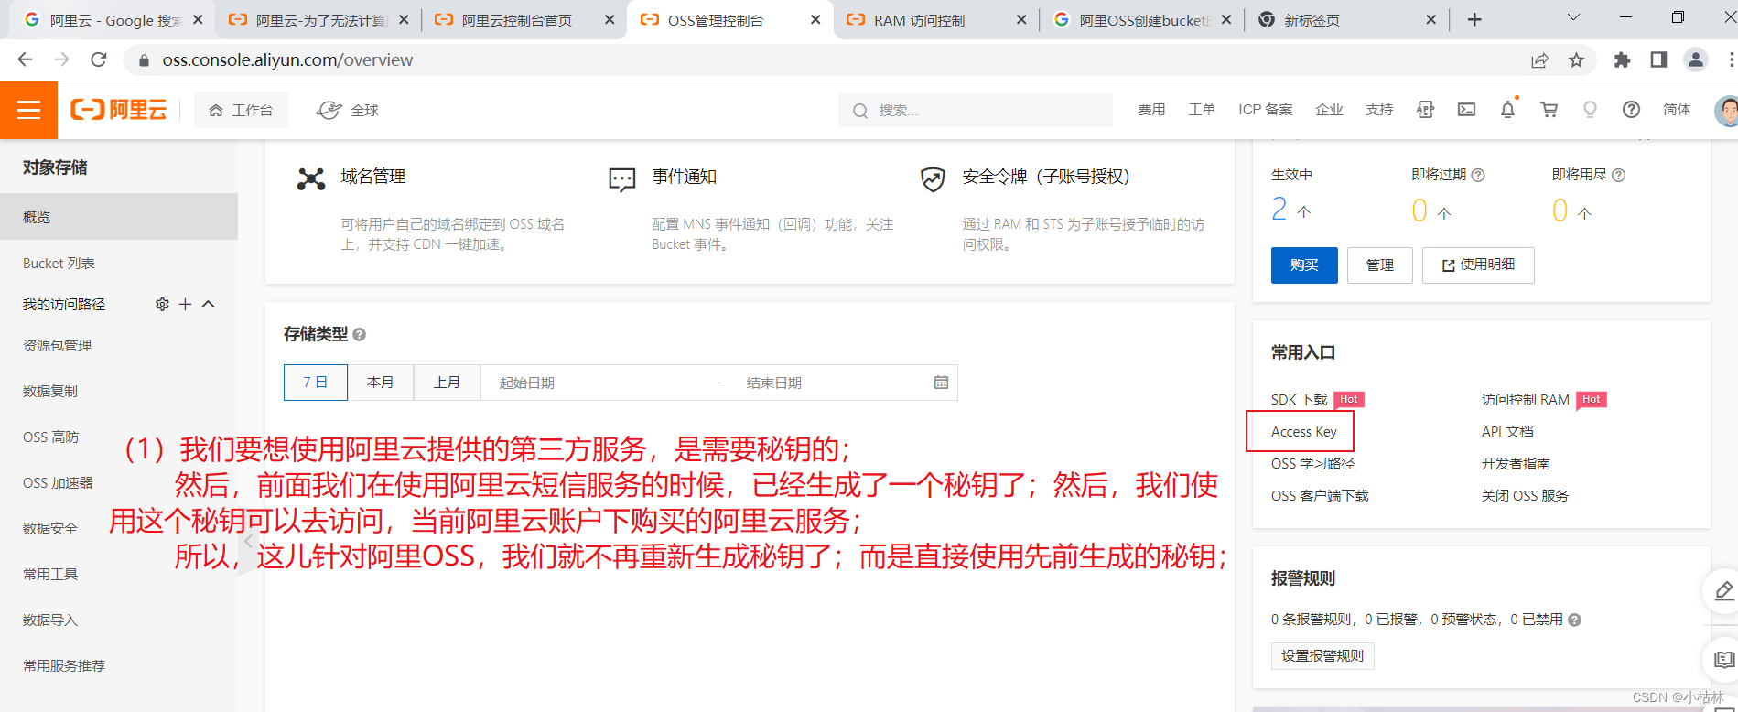This screenshot has width=1738, height=712.
Task: Select the 上月 time range tab
Action: pyautogui.click(x=447, y=383)
